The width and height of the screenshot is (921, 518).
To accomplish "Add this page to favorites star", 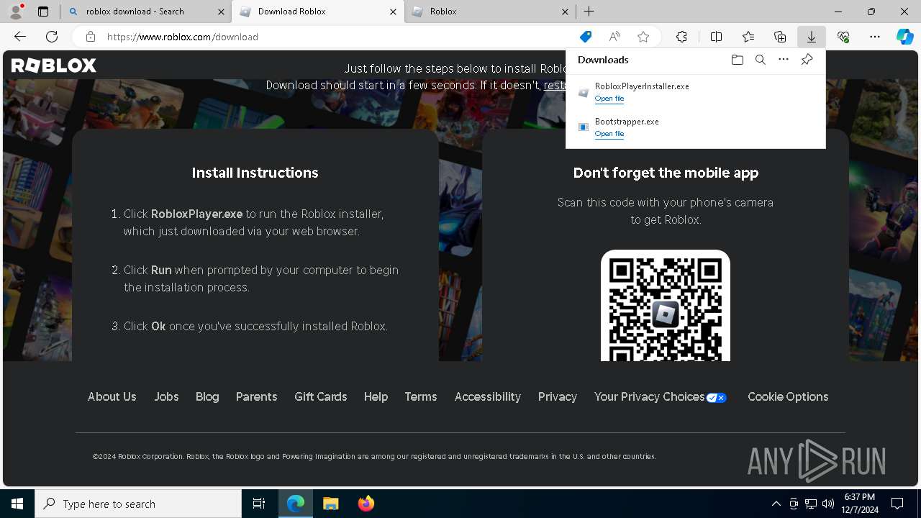I will coord(643,37).
